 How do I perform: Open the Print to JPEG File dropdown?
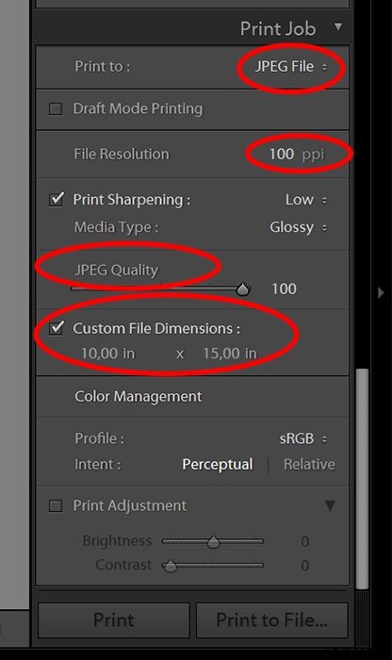[290, 67]
